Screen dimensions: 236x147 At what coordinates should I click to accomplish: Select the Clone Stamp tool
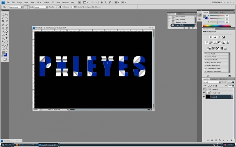pos(3,28)
